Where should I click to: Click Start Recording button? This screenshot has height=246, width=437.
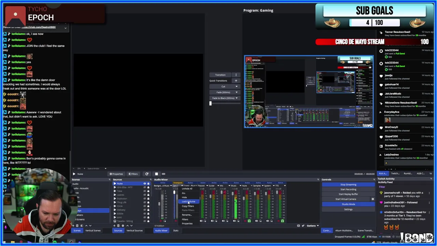pyautogui.click(x=348, y=189)
